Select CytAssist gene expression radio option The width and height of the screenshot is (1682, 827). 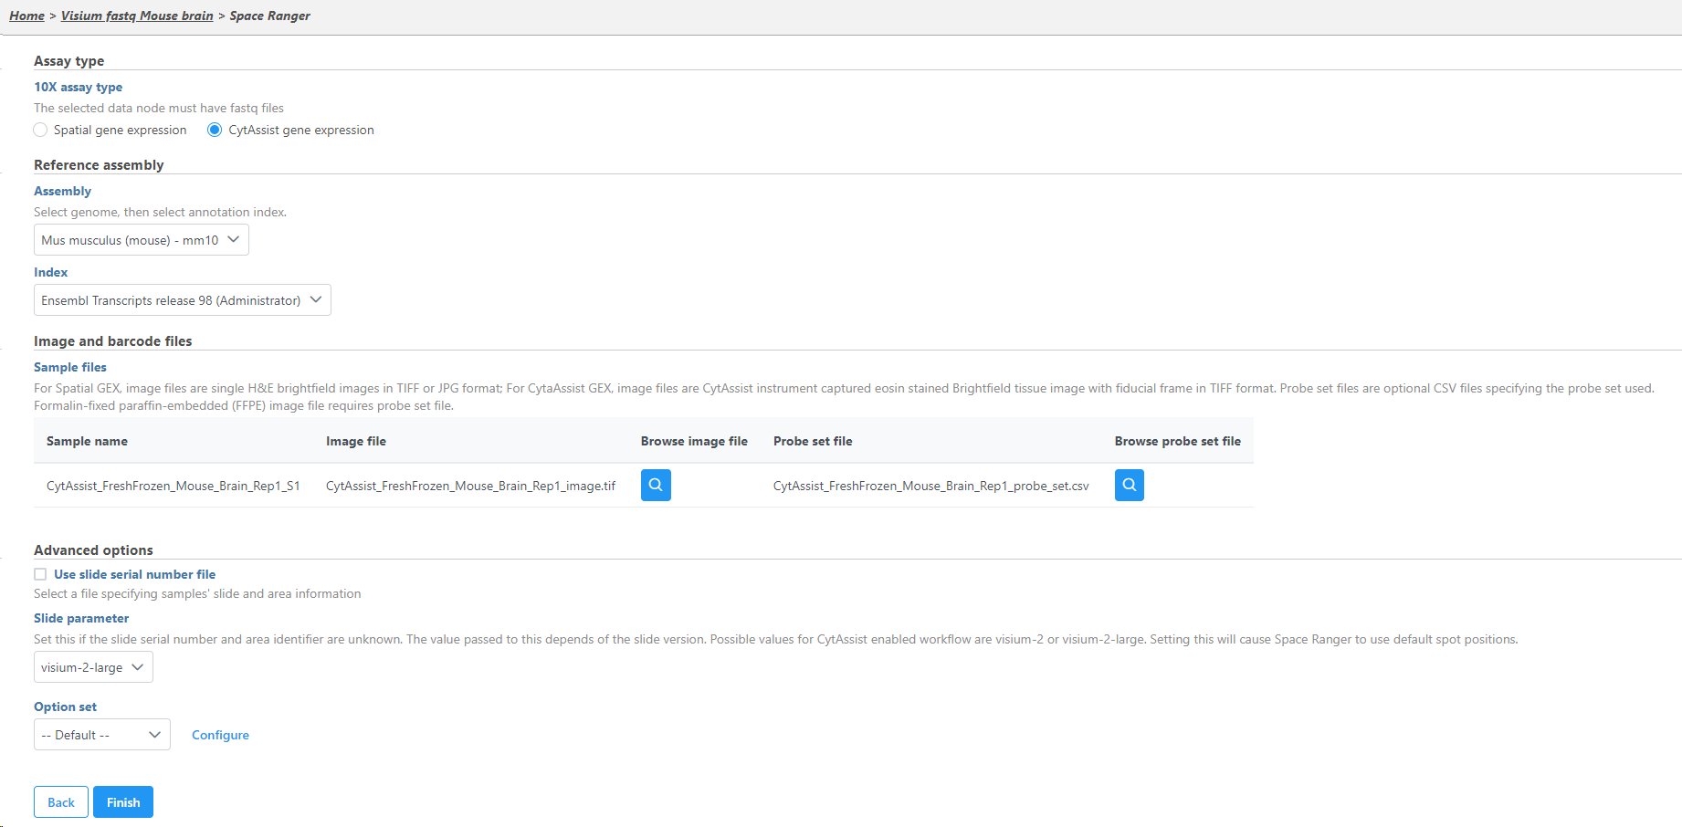215,130
